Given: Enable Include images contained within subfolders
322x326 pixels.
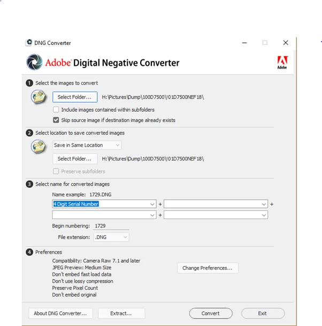Looking at the screenshot, I should tap(56, 110).
